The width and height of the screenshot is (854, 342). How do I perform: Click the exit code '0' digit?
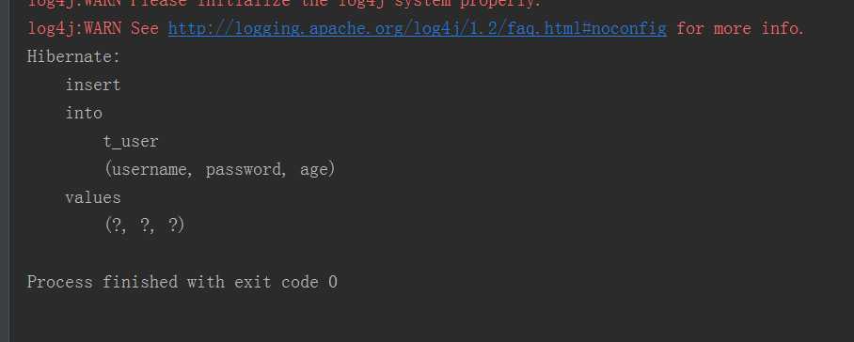point(333,282)
